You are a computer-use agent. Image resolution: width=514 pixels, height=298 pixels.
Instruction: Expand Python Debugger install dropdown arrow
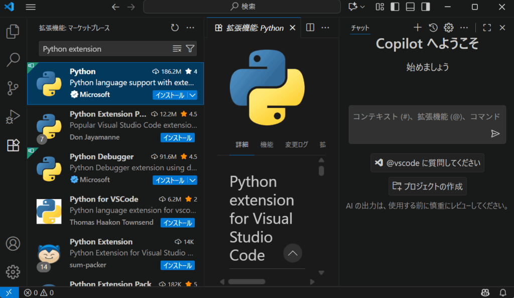tap(193, 180)
